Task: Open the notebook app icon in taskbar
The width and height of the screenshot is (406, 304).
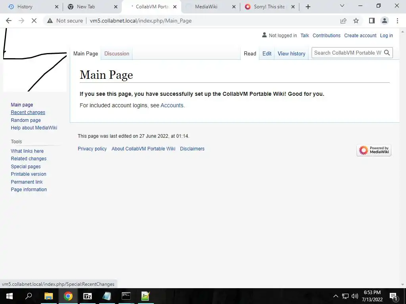Action: pos(107,296)
